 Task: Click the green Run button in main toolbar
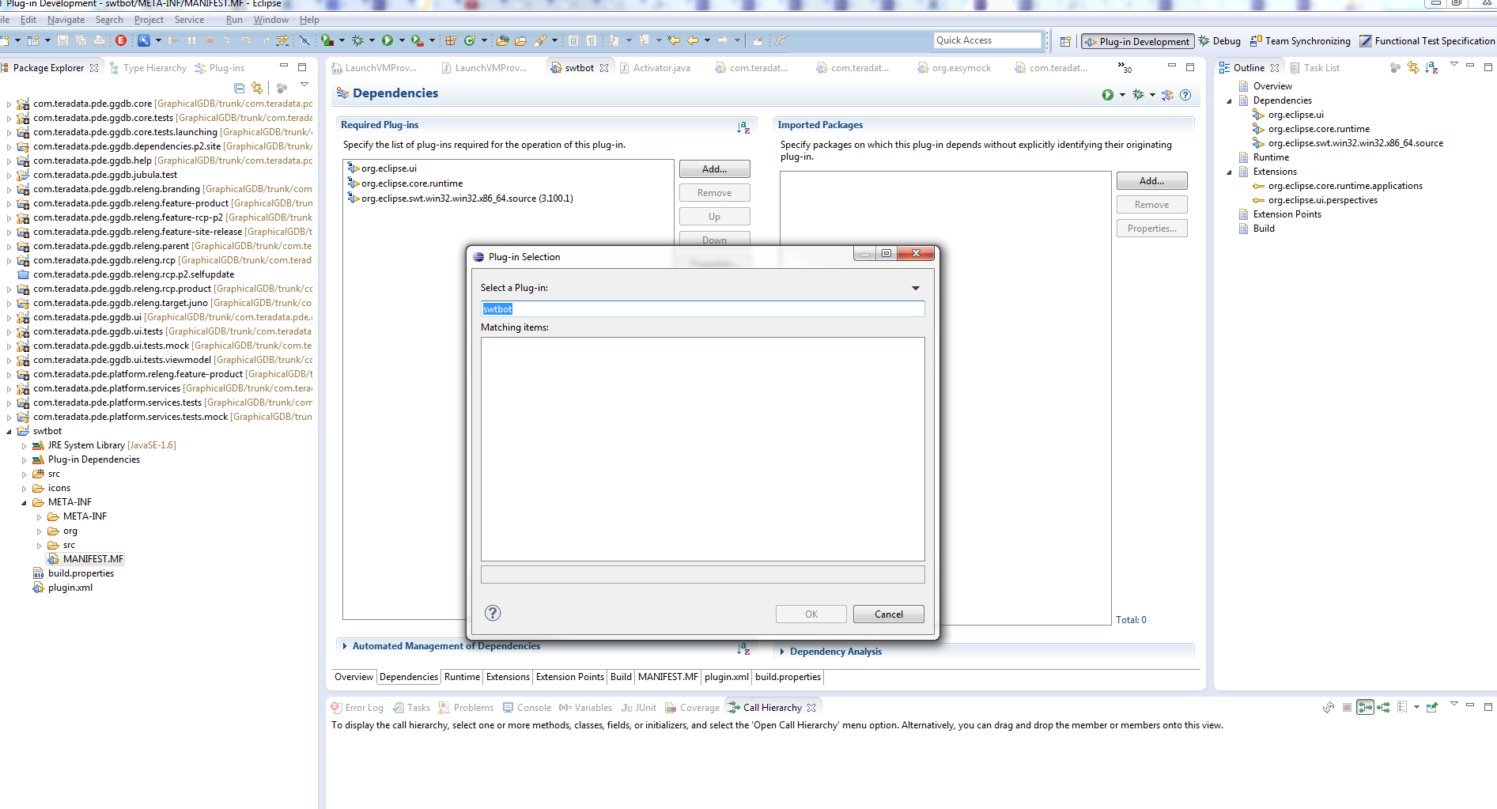387,40
